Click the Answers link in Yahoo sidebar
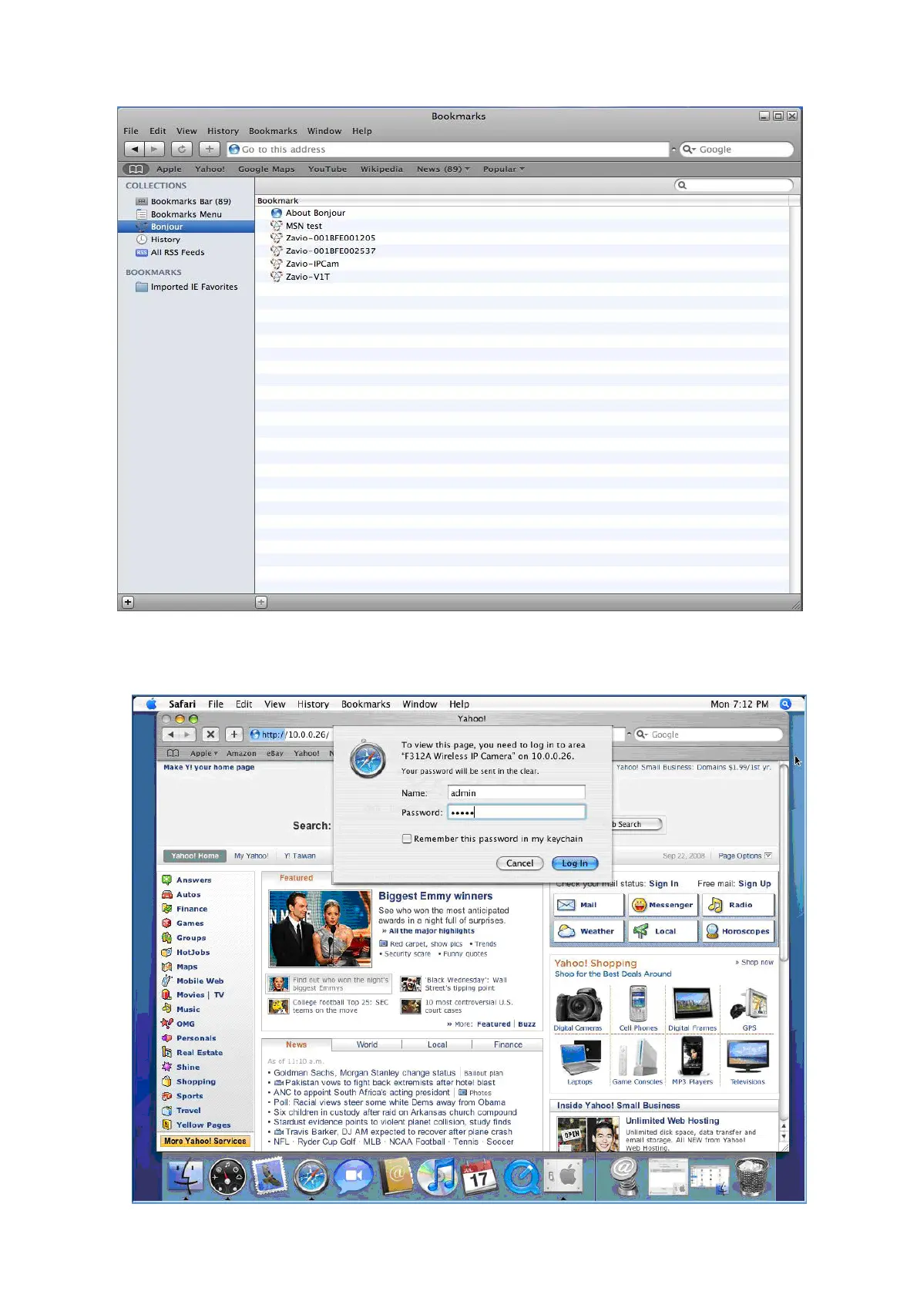The width and height of the screenshot is (917, 1298). click(x=193, y=879)
